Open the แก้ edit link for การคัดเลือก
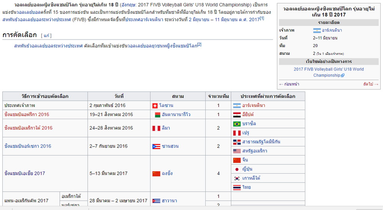Screen dimensions: 383x210 [46, 36]
